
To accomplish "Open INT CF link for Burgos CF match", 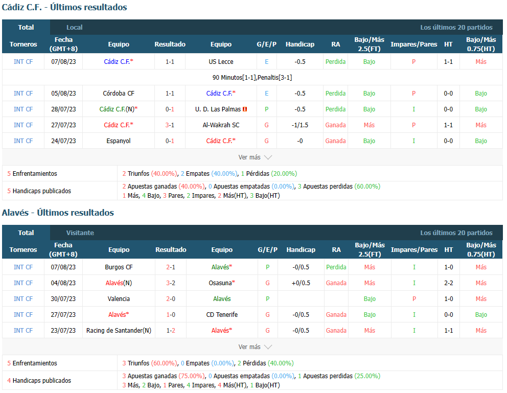I will (x=24, y=267).
